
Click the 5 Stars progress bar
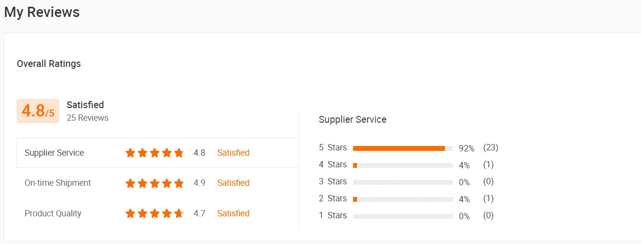click(x=403, y=148)
